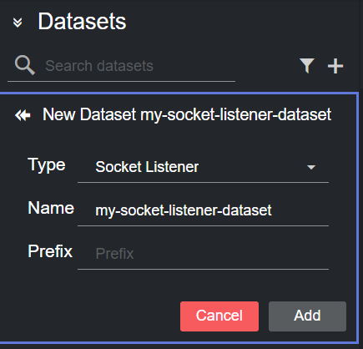Go back using the double-arrow icon
This screenshot has height=349, width=363.
click(23, 115)
